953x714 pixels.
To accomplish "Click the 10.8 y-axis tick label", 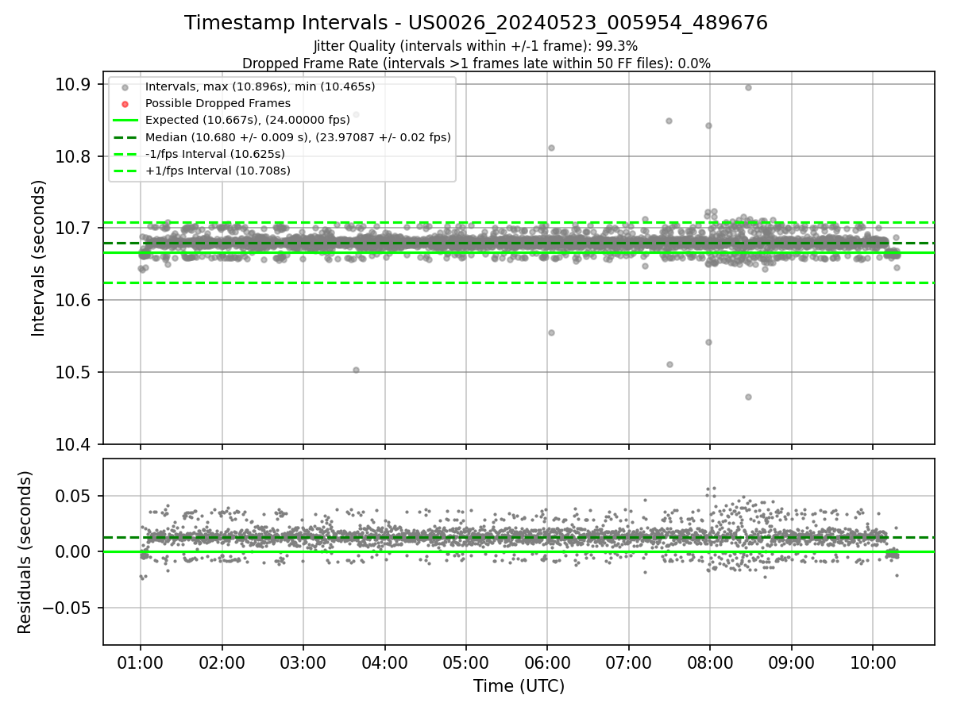I will pyautogui.click(x=72, y=156).
